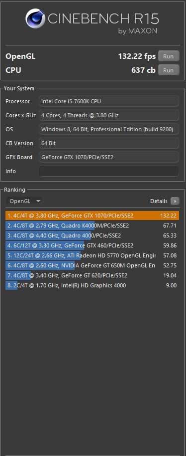Select the GeForce GTX 460 ranking row

92,245
